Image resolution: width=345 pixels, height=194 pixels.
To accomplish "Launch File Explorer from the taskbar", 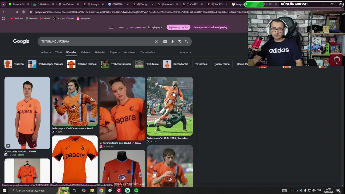I will click(92, 190).
